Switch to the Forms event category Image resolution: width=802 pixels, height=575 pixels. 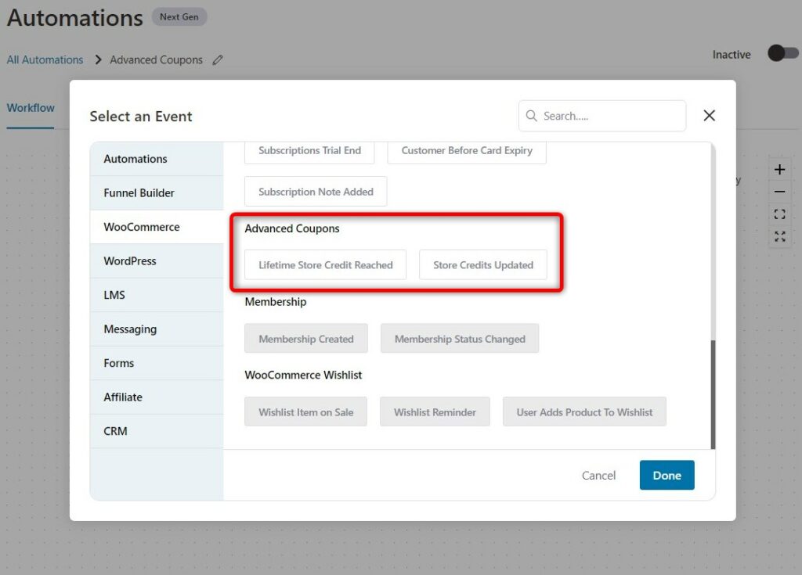tap(157, 363)
